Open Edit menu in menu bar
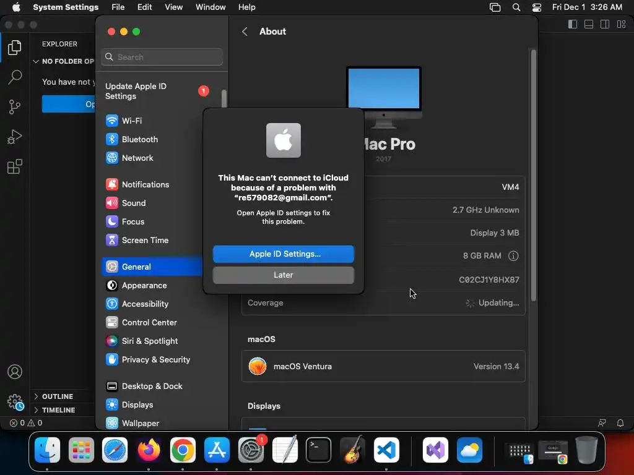Viewport: 634px width, 475px height. [x=144, y=7]
